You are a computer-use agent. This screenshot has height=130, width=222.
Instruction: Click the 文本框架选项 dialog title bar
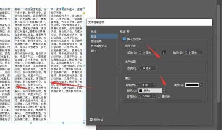(149, 22)
